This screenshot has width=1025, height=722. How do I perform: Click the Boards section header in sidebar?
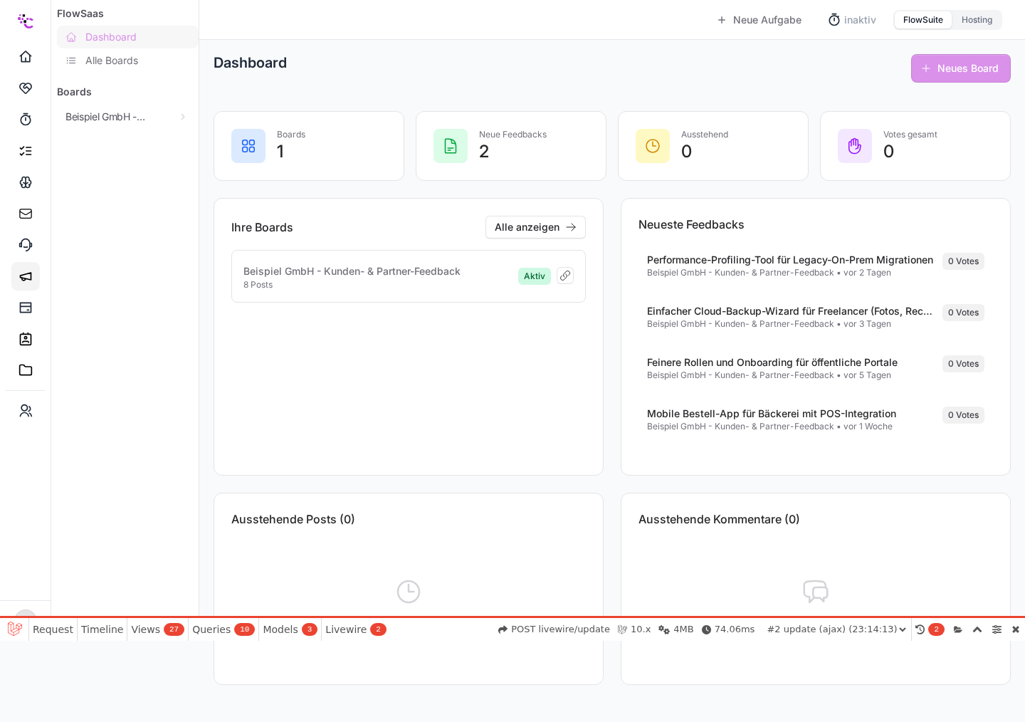tap(74, 92)
